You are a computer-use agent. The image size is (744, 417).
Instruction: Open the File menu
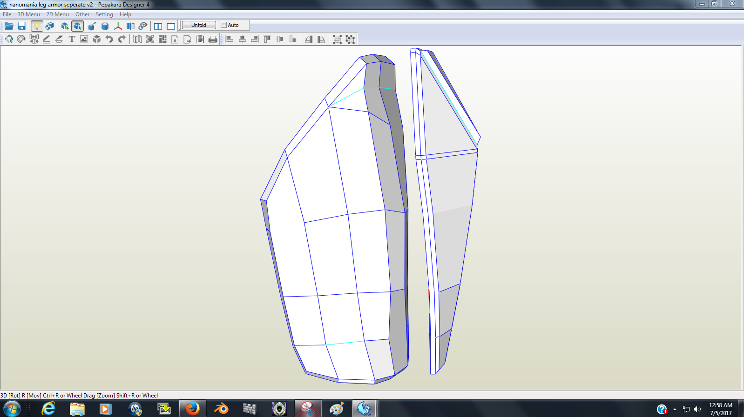point(7,14)
